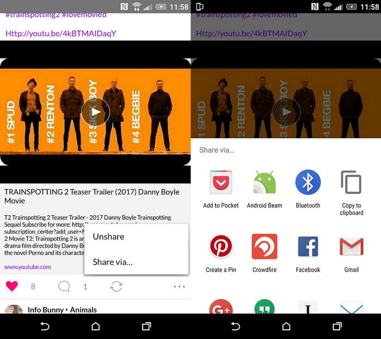Open Recent apps on left screen
This screenshot has width=381, height=339.
coord(146,326)
